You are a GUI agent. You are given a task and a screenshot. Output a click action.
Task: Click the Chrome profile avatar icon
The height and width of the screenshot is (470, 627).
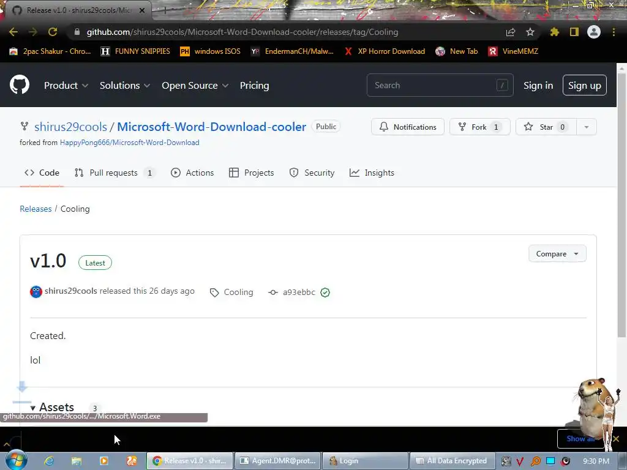point(594,32)
